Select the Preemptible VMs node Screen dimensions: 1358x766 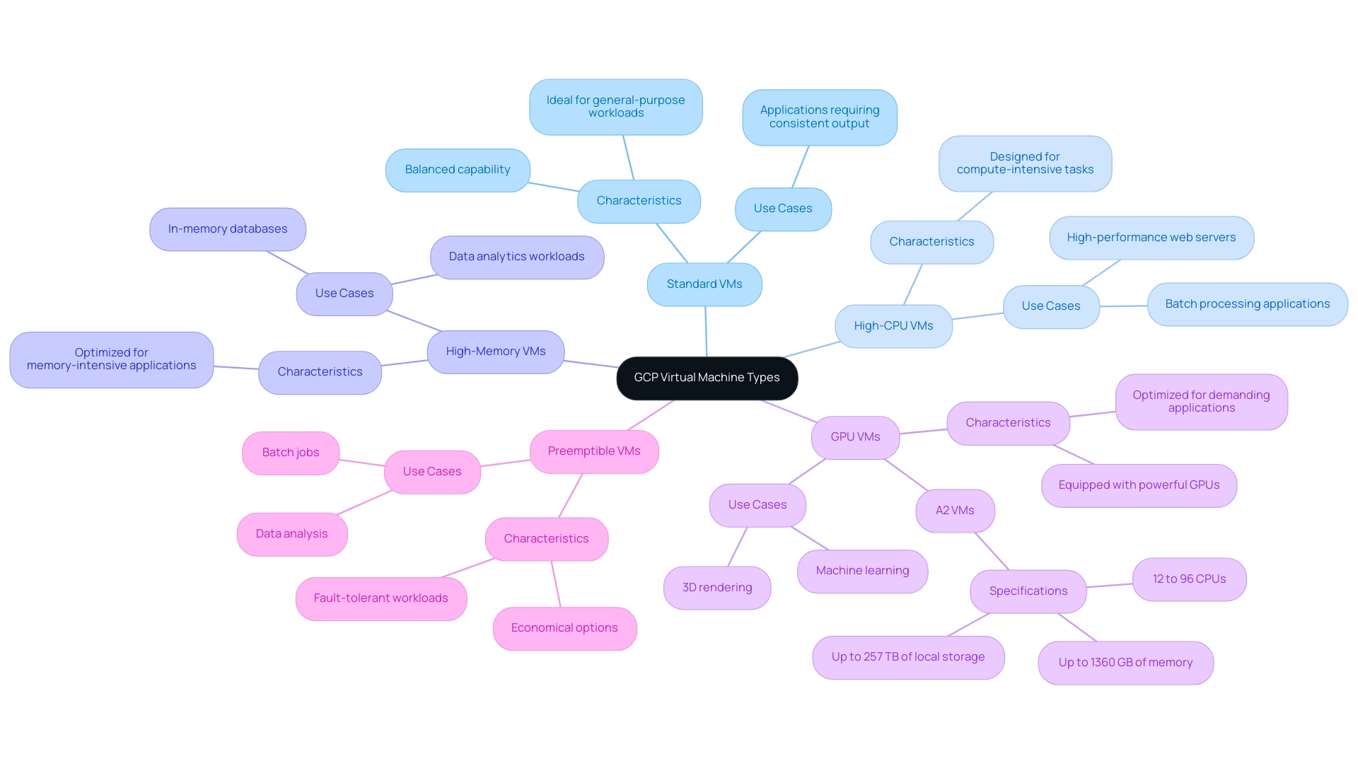coord(593,451)
